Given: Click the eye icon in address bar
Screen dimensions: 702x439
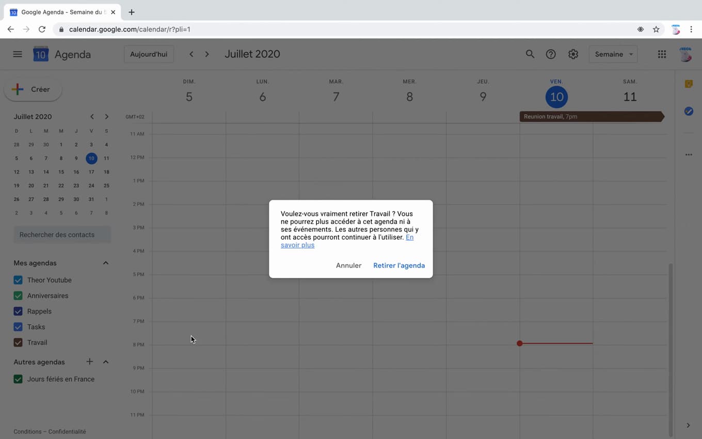Looking at the screenshot, I should (641, 29).
